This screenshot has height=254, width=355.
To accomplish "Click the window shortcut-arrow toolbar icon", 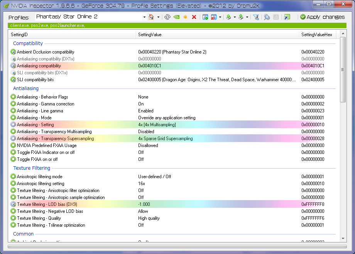I will click(x=287, y=17).
